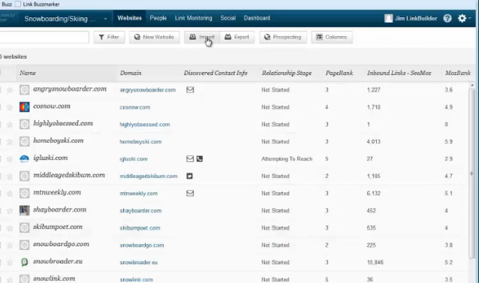Star the shayboarder.com website
Screen dimensions: 479x283
10,211
